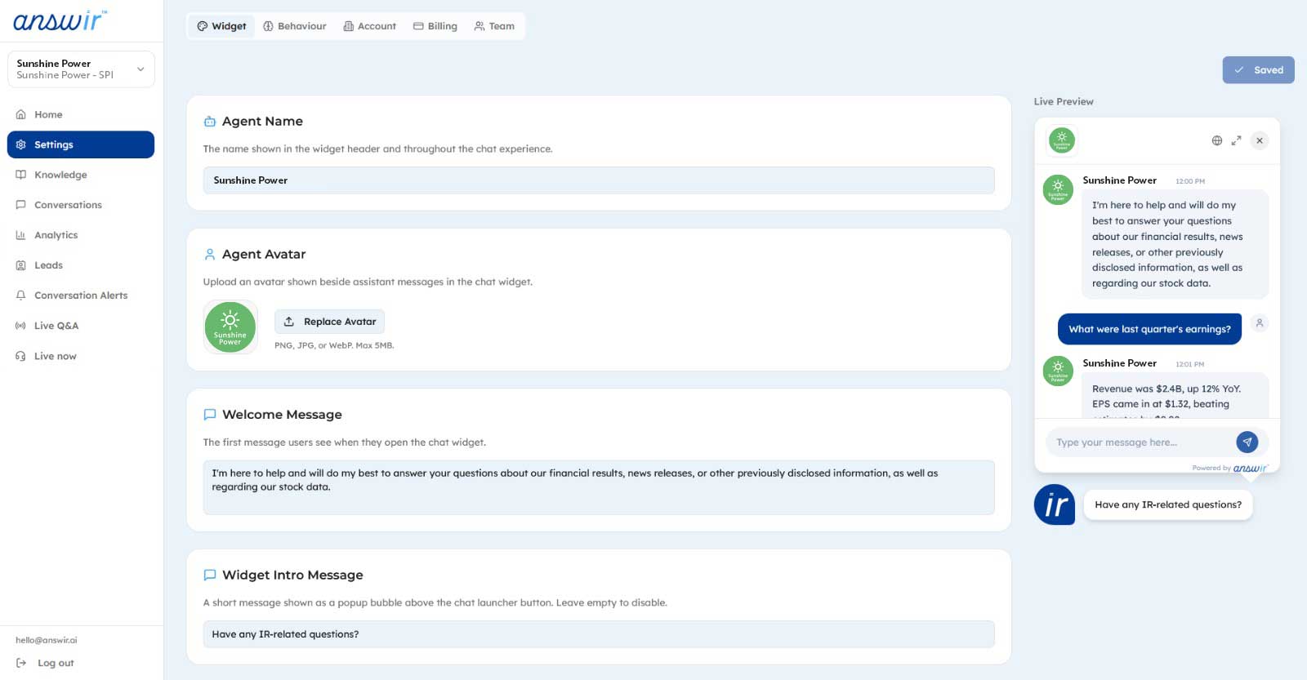1307x680 pixels.
Task: Click the agent avatar thumbnail in settings
Action: click(x=230, y=327)
